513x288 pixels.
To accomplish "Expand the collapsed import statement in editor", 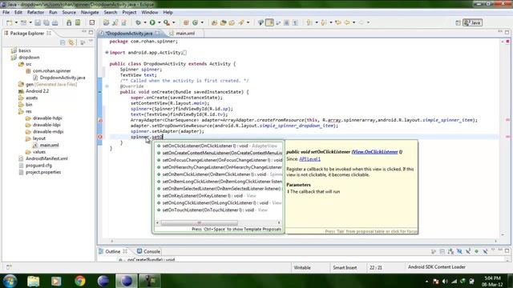I will pos(107,52).
